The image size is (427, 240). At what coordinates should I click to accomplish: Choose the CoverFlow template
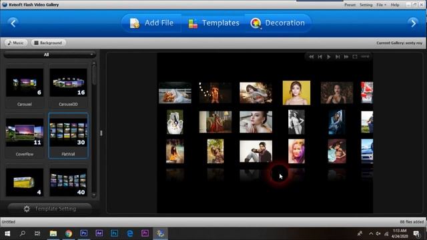point(25,136)
